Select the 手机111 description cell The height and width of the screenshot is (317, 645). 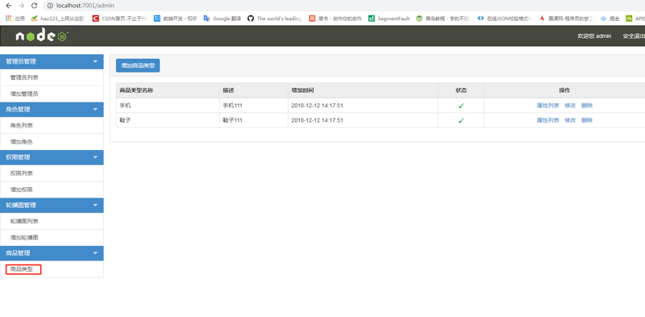tap(254, 106)
